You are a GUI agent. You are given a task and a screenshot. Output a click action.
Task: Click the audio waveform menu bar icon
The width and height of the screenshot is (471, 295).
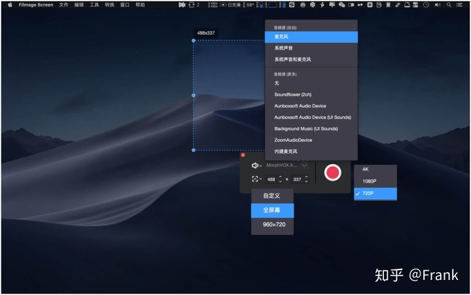(x=398, y=5)
